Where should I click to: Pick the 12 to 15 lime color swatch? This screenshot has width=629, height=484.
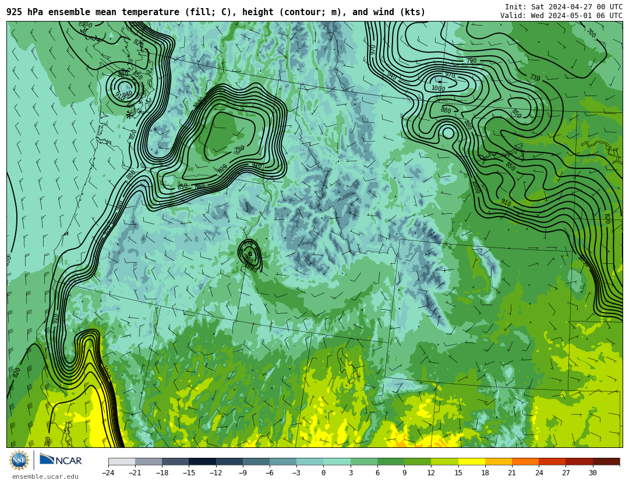tap(444, 461)
